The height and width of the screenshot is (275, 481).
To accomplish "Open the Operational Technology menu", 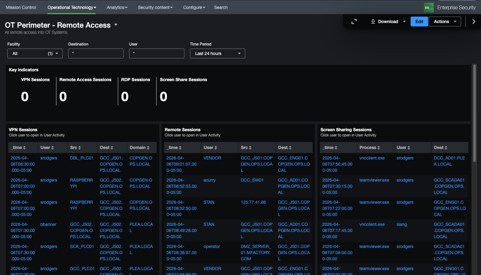I will (x=72, y=7).
